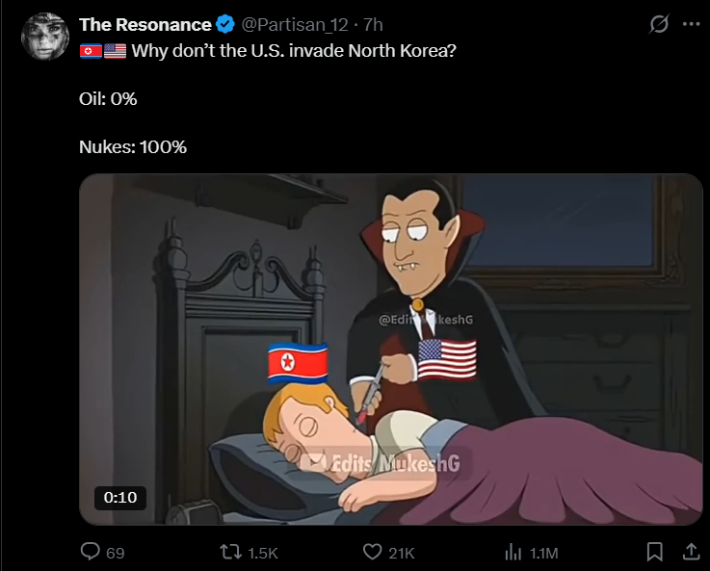Like the post with the heart icon
This screenshot has width=710, height=571.
372,553
